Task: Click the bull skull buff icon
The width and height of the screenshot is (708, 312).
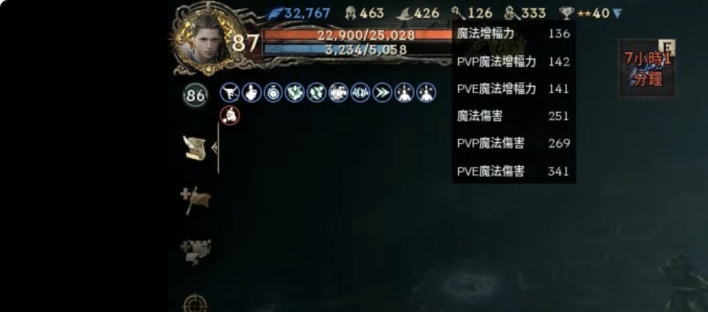Action: point(229,93)
